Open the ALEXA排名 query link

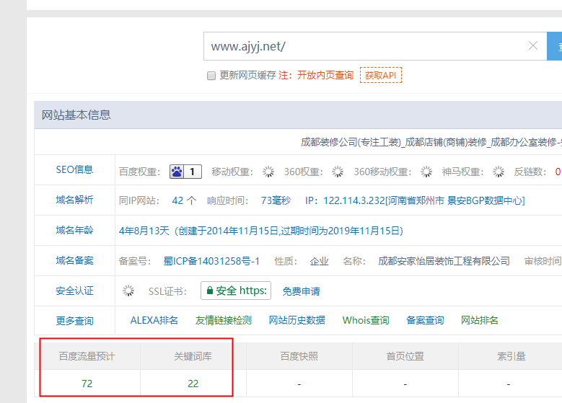coord(154,320)
